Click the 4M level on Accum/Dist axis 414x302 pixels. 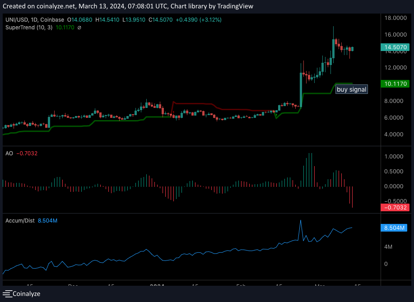[x=388, y=247]
